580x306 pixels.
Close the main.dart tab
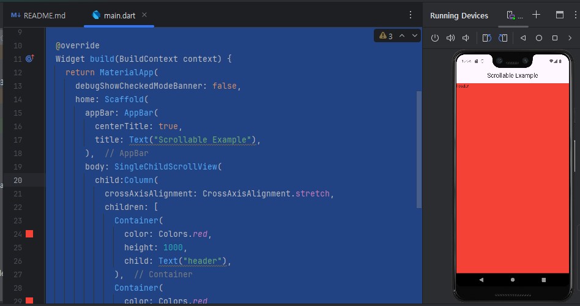tap(144, 15)
